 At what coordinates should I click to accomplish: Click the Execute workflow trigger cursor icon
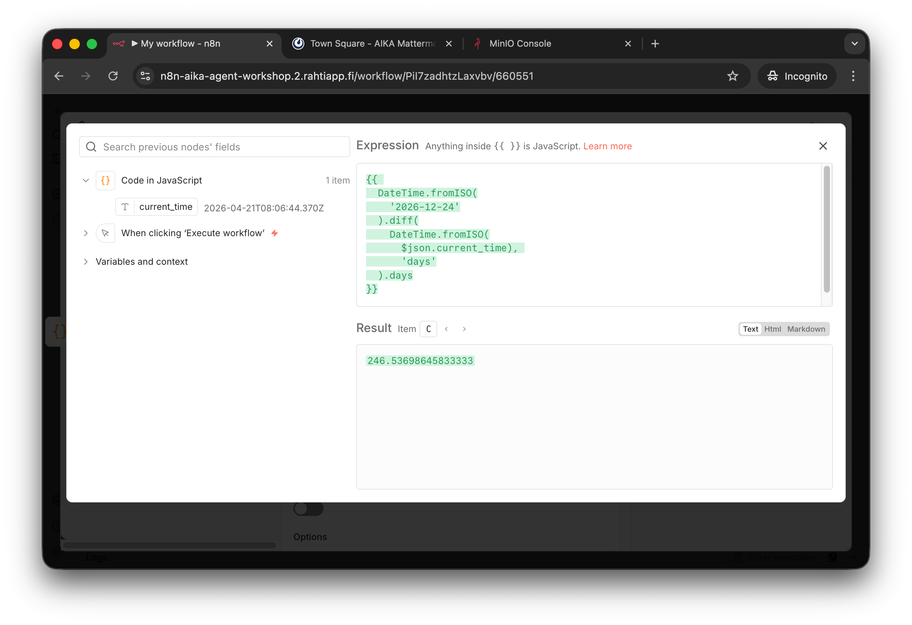click(x=105, y=233)
